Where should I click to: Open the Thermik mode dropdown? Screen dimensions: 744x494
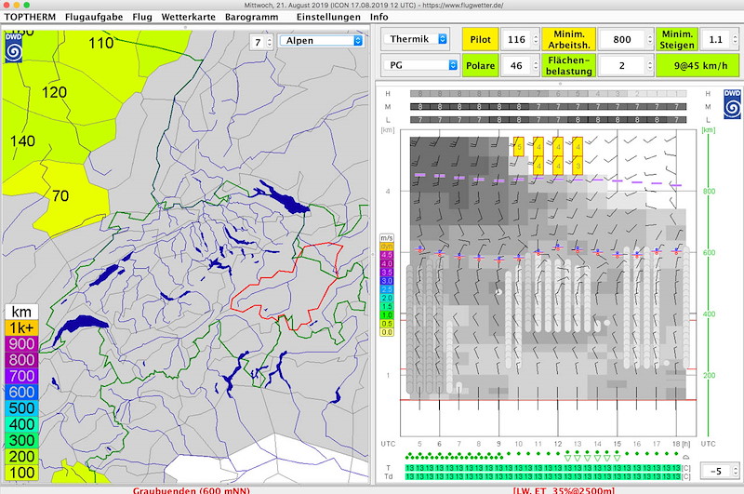tap(416, 39)
